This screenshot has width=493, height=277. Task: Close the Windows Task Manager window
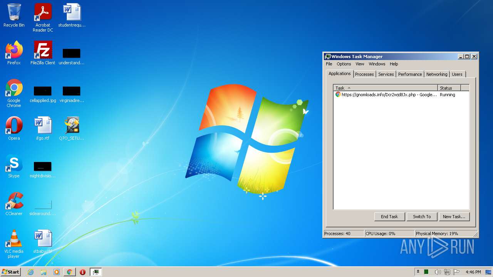tap(474, 57)
